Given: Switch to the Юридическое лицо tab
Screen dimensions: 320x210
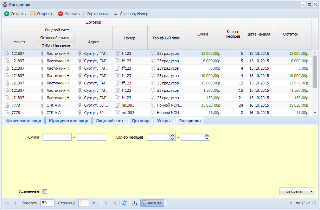Looking at the screenshot, I should point(68,121).
